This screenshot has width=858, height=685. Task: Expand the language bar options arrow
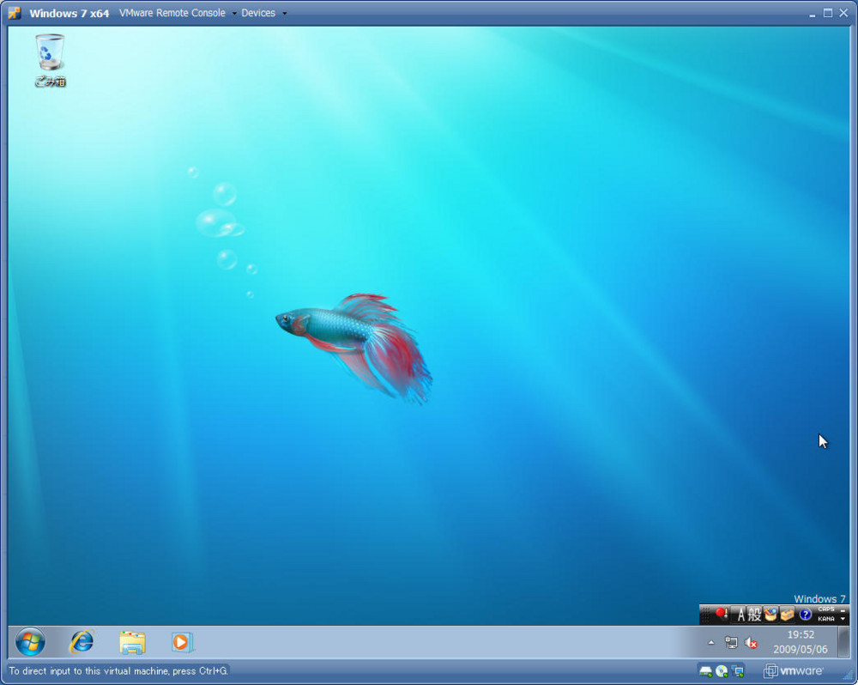(843, 619)
